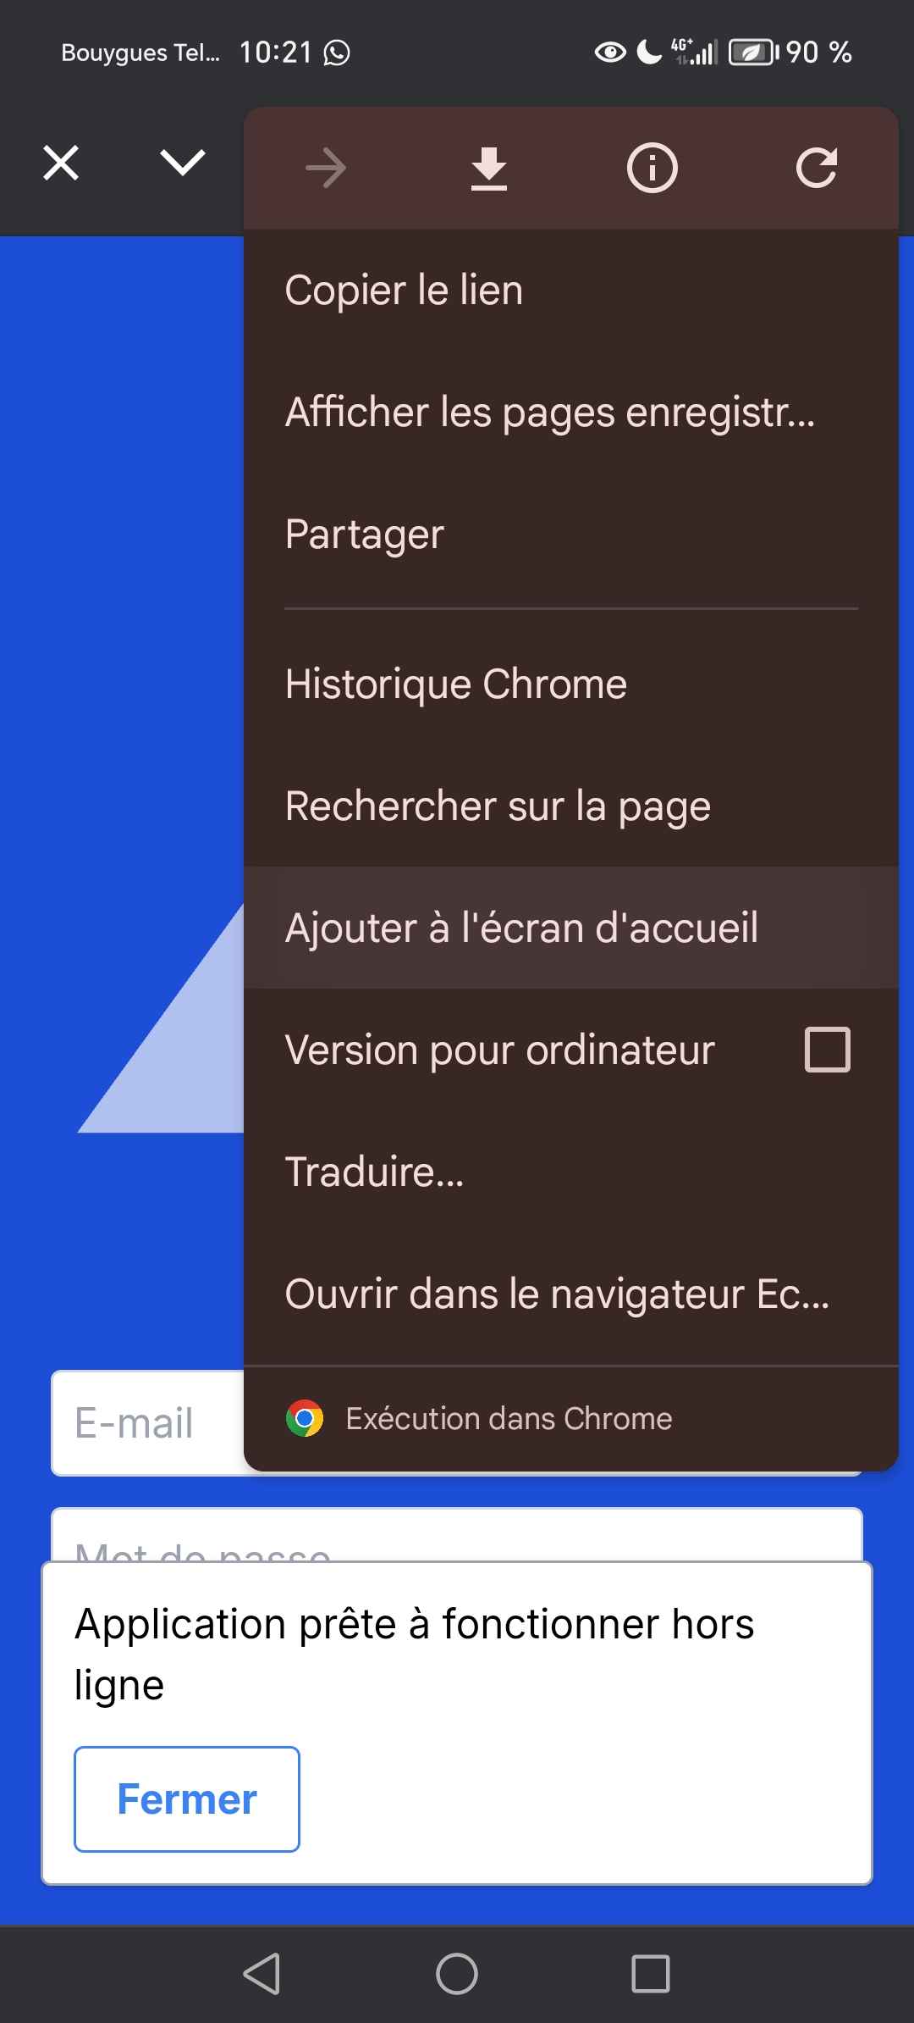Open Historique Chrome
The height and width of the screenshot is (2023, 914).
(x=571, y=684)
